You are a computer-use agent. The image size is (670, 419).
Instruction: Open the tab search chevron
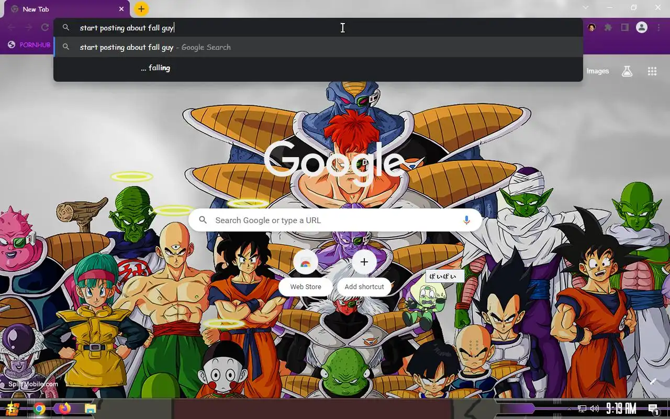[586, 7]
